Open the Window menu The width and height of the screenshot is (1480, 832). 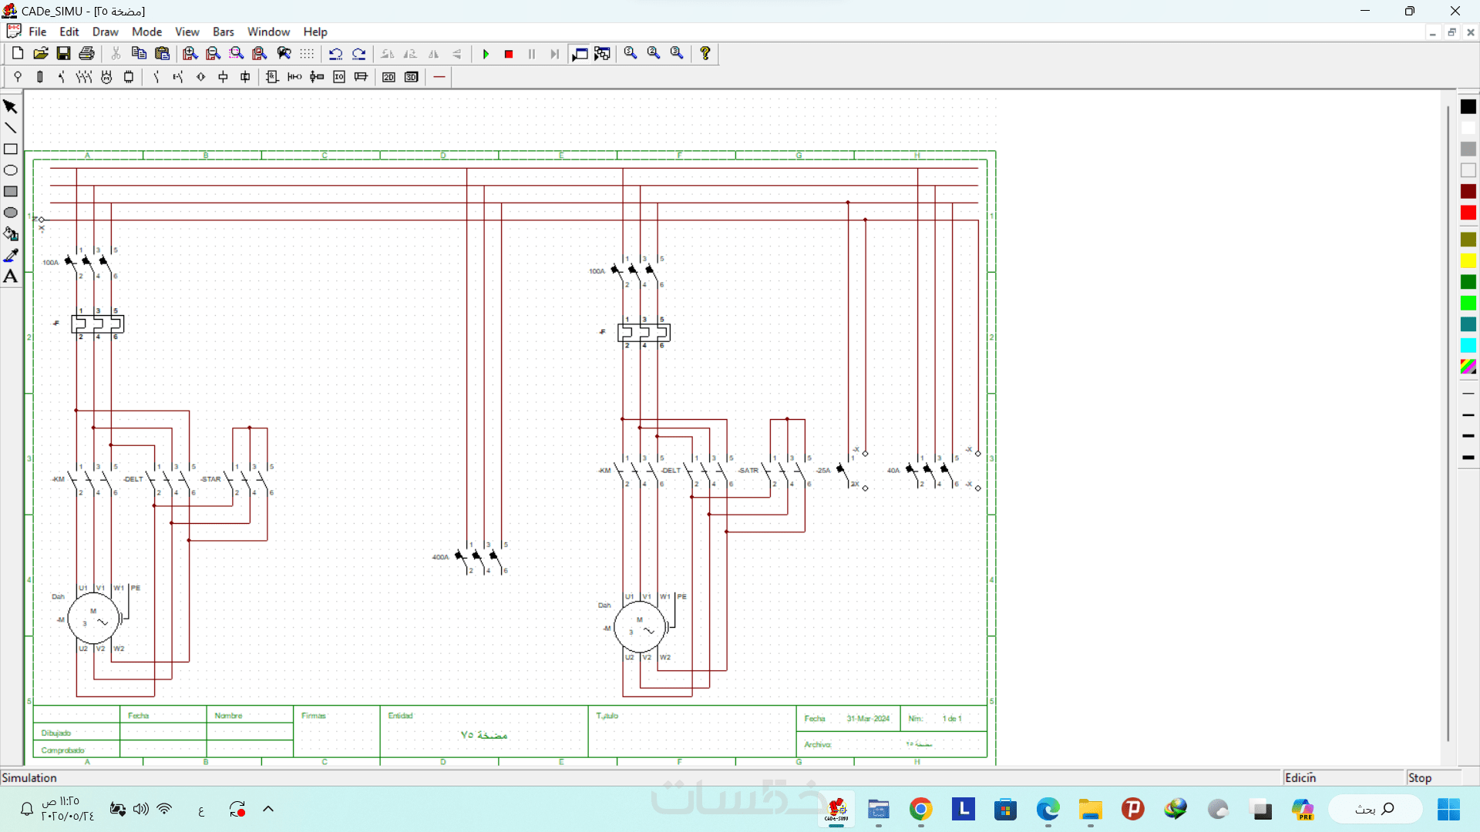click(x=268, y=32)
